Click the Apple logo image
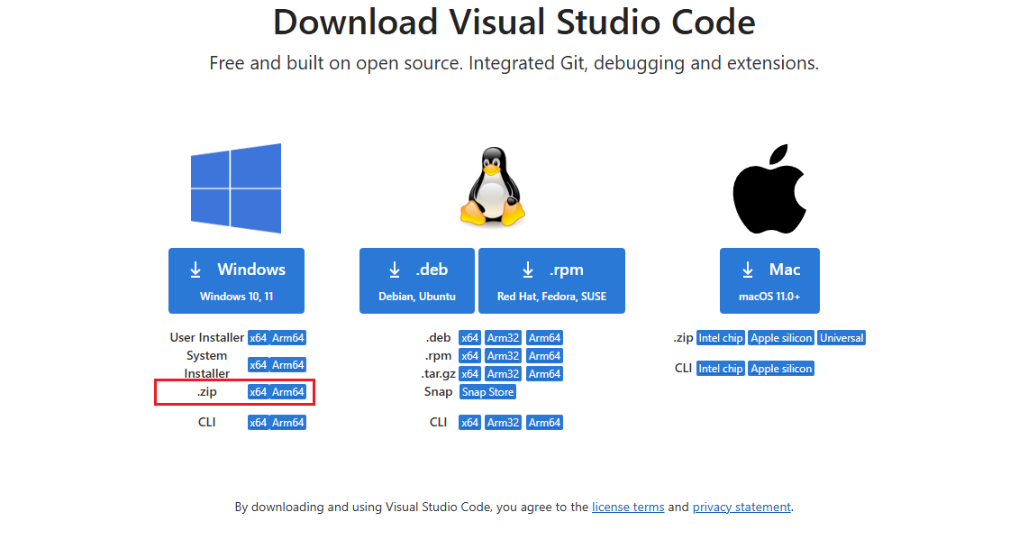Image resolution: width=1028 pixels, height=549 pixels. 769,189
